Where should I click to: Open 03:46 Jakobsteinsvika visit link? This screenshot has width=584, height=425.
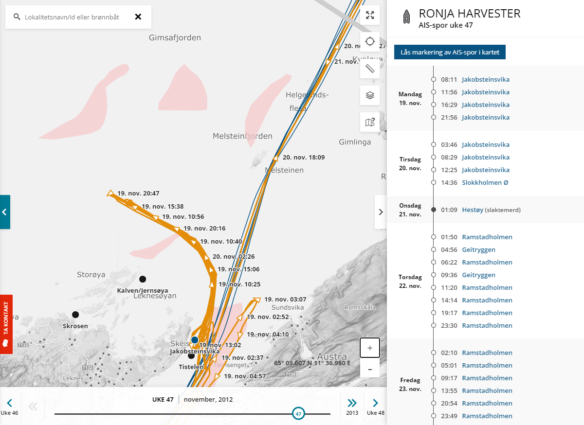486,144
